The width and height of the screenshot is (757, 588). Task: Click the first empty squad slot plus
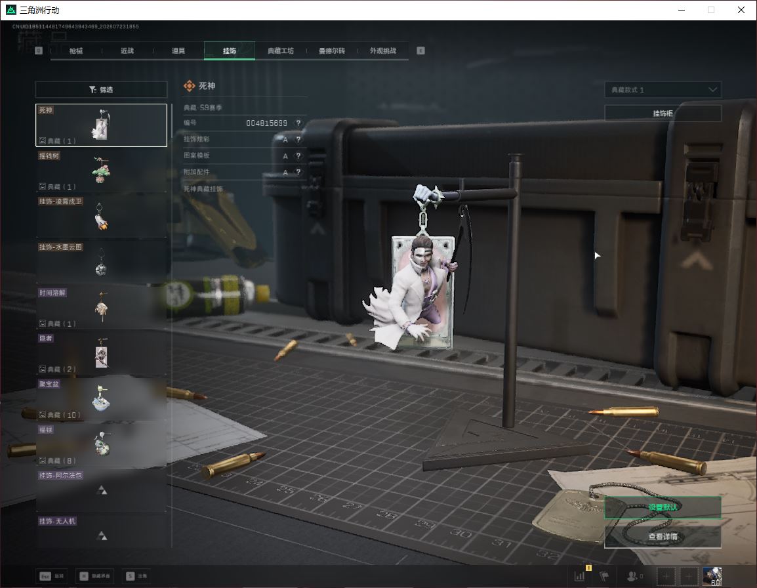click(666, 576)
